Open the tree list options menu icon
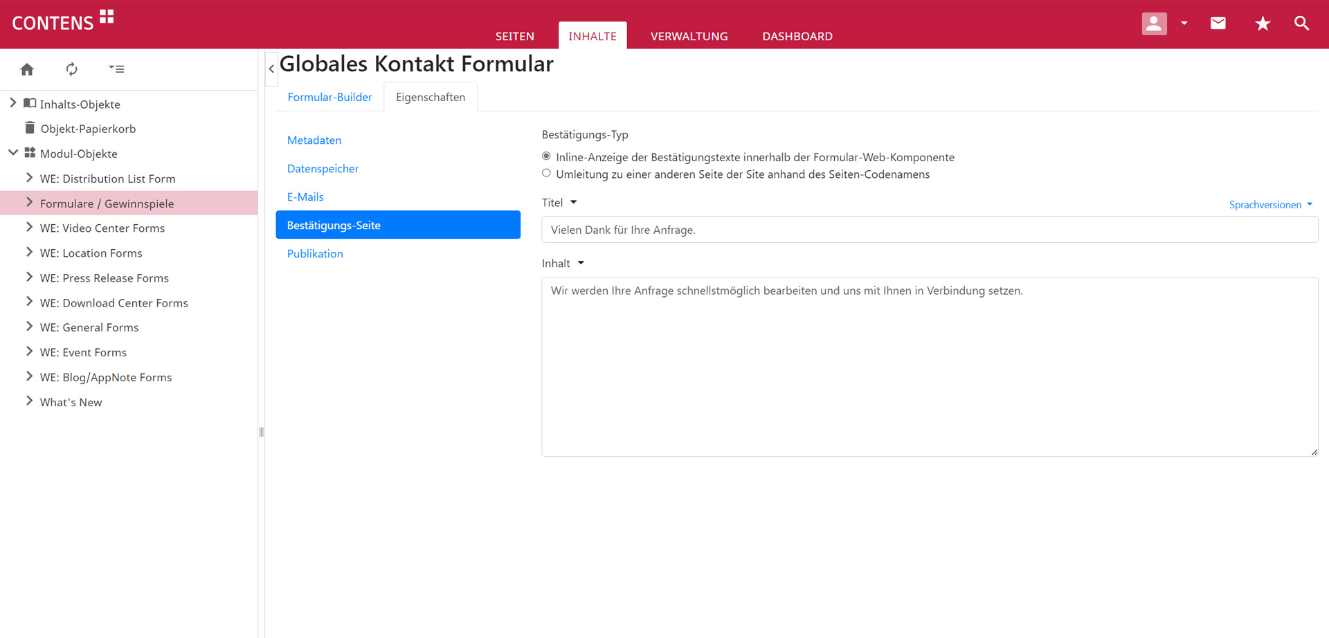Screen dimensions: 1329x638 click(x=116, y=69)
